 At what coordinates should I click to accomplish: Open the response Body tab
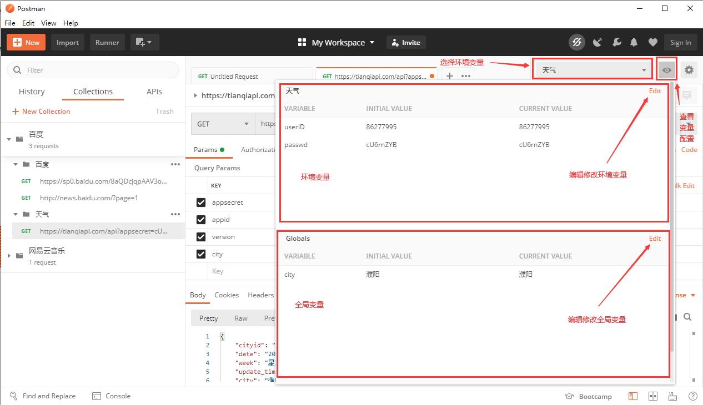tap(198, 295)
